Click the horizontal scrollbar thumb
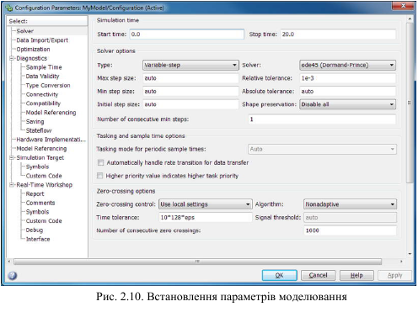Viewport: 418px width, 312px height. point(197,262)
